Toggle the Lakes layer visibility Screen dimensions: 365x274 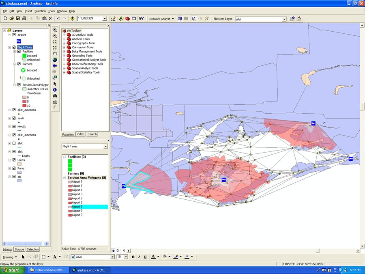[14, 160]
